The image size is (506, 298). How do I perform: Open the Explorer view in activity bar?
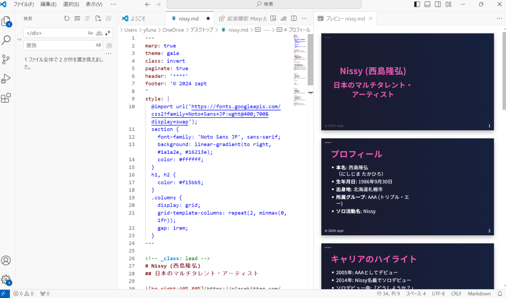pos(6,21)
